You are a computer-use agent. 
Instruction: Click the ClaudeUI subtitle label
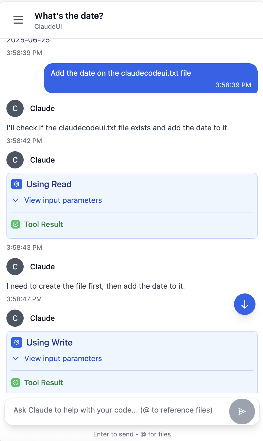tap(48, 27)
